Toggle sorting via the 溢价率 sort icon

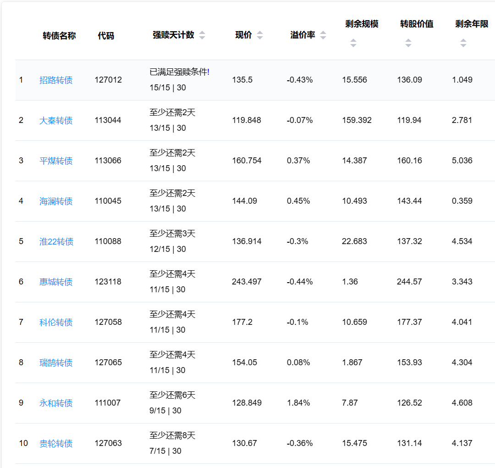(x=323, y=35)
